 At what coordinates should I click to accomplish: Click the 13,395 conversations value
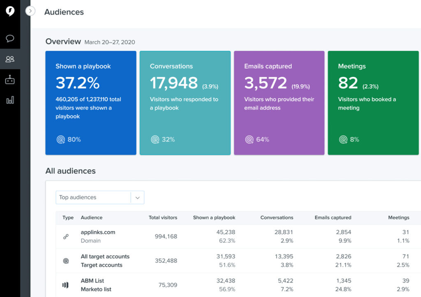click(284, 256)
